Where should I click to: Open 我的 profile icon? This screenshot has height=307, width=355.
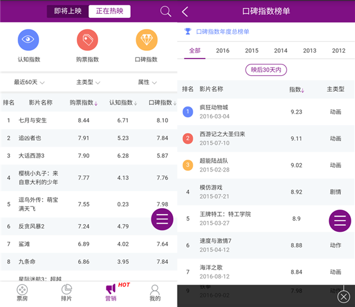155,293
